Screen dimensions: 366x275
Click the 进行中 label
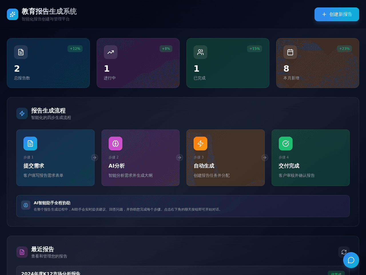click(x=110, y=78)
